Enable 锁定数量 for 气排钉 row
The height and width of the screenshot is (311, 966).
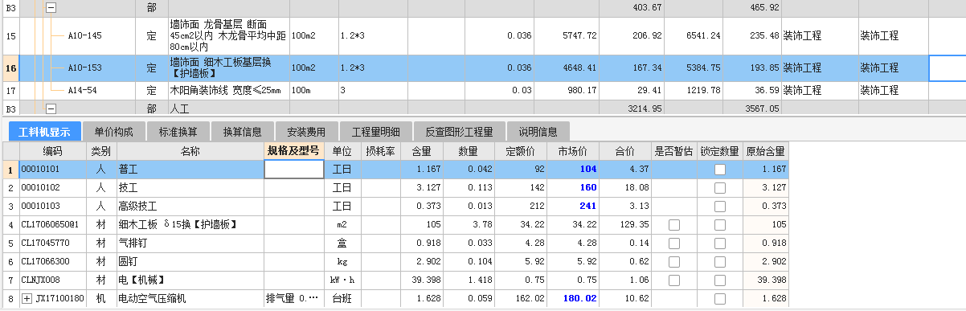719,243
